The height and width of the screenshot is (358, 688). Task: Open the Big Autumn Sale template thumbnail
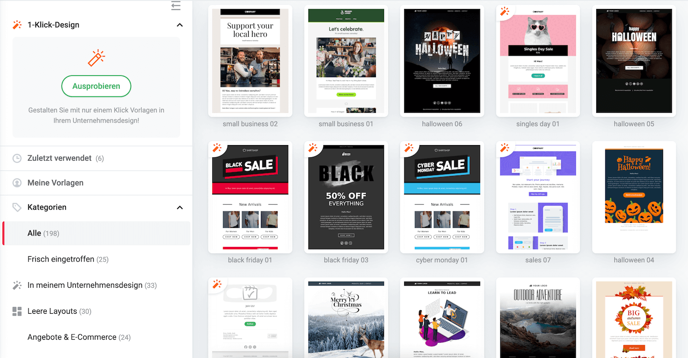point(634,318)
